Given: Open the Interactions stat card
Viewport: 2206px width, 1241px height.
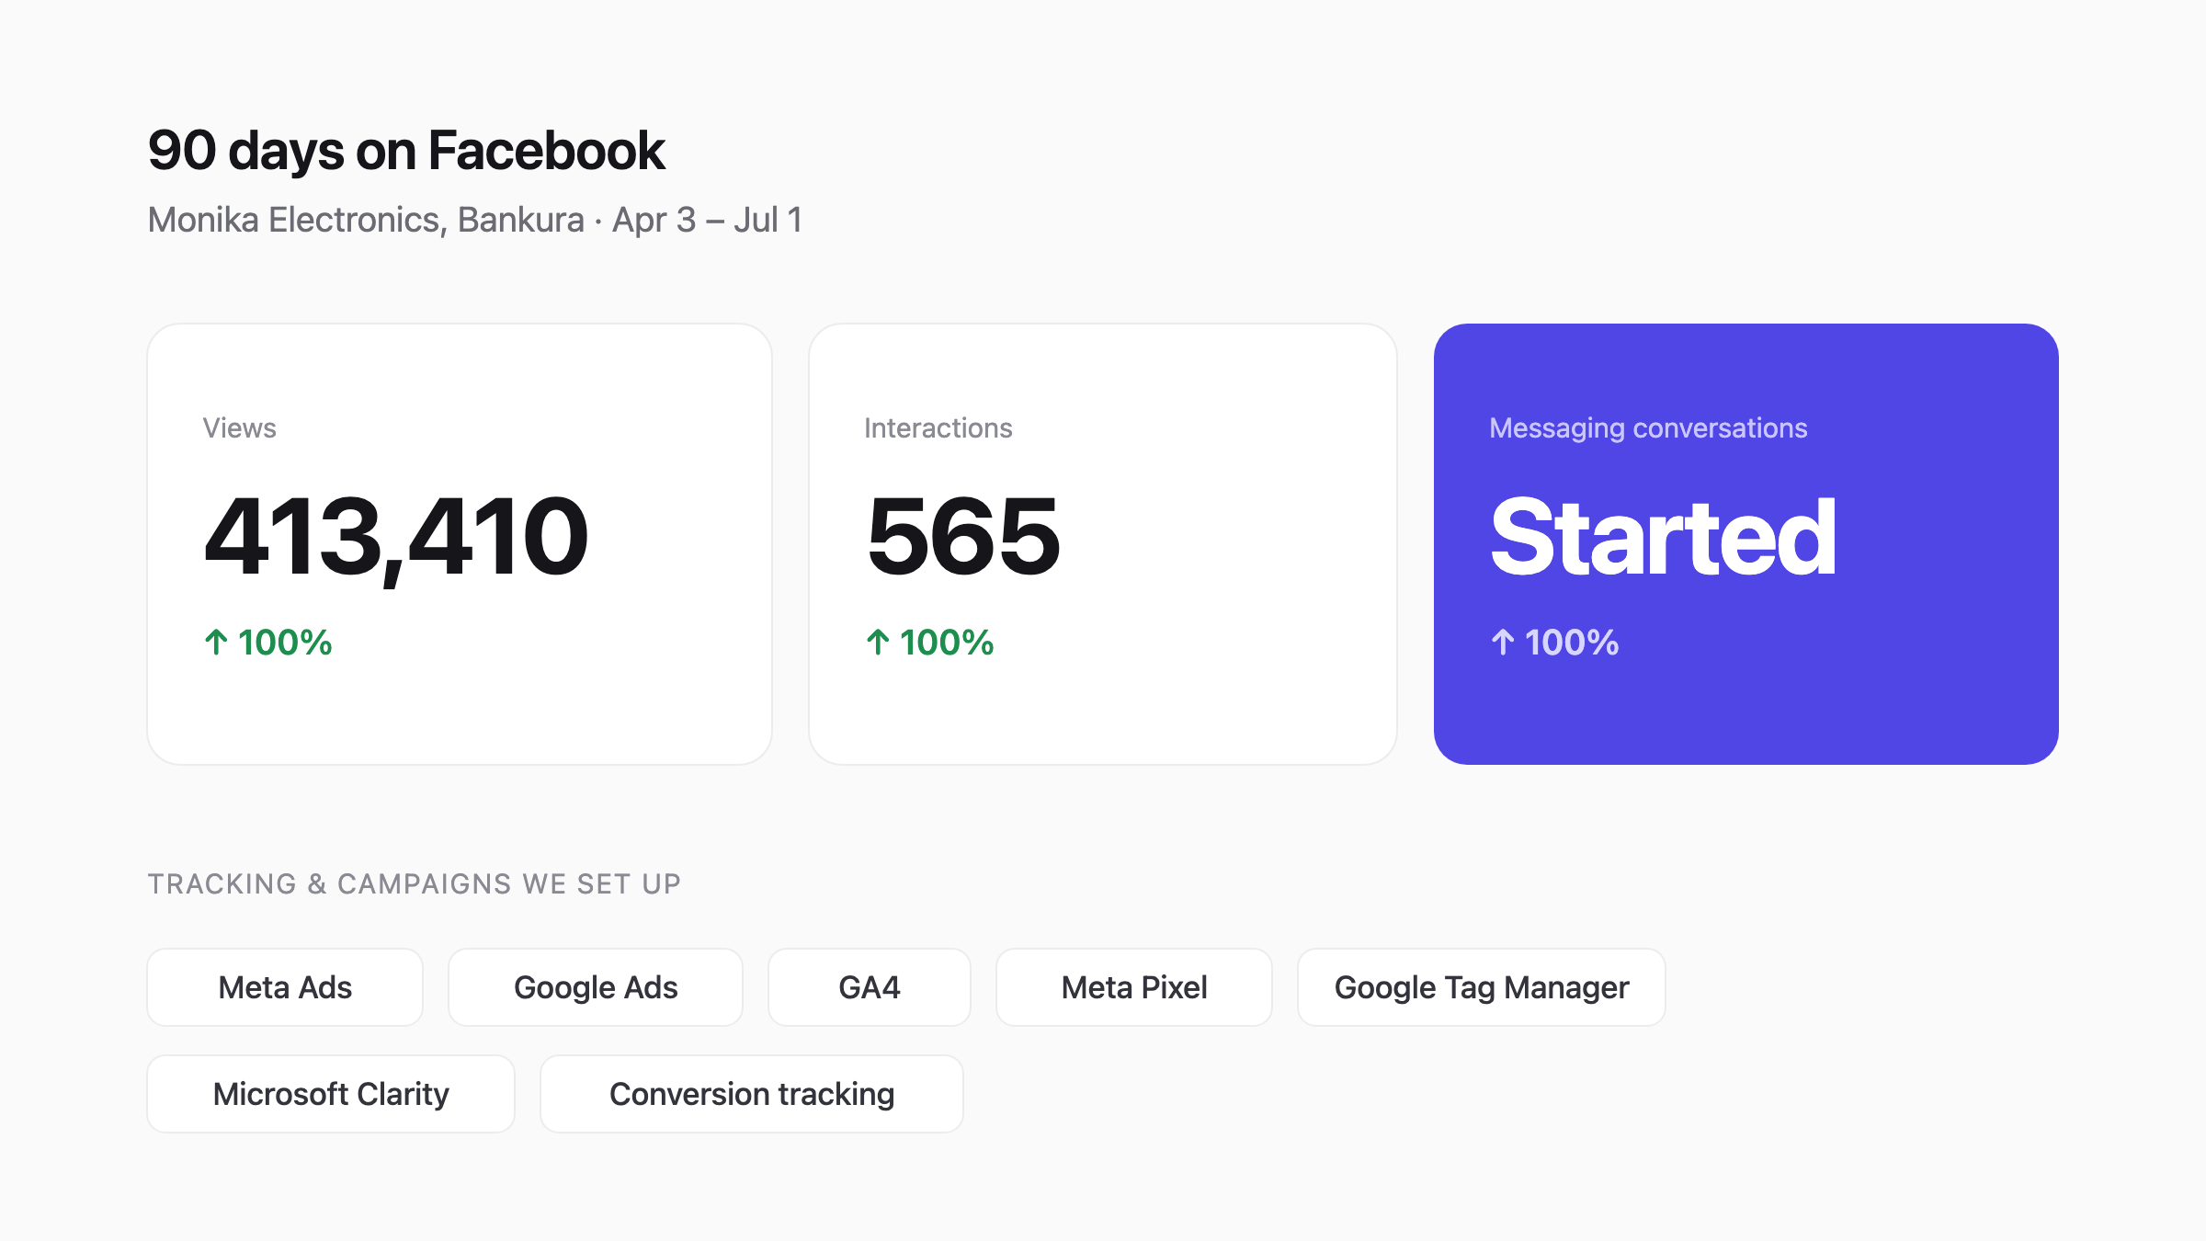Looking at the screenshot, I should pyautogui.click(x=1103, y=544).
